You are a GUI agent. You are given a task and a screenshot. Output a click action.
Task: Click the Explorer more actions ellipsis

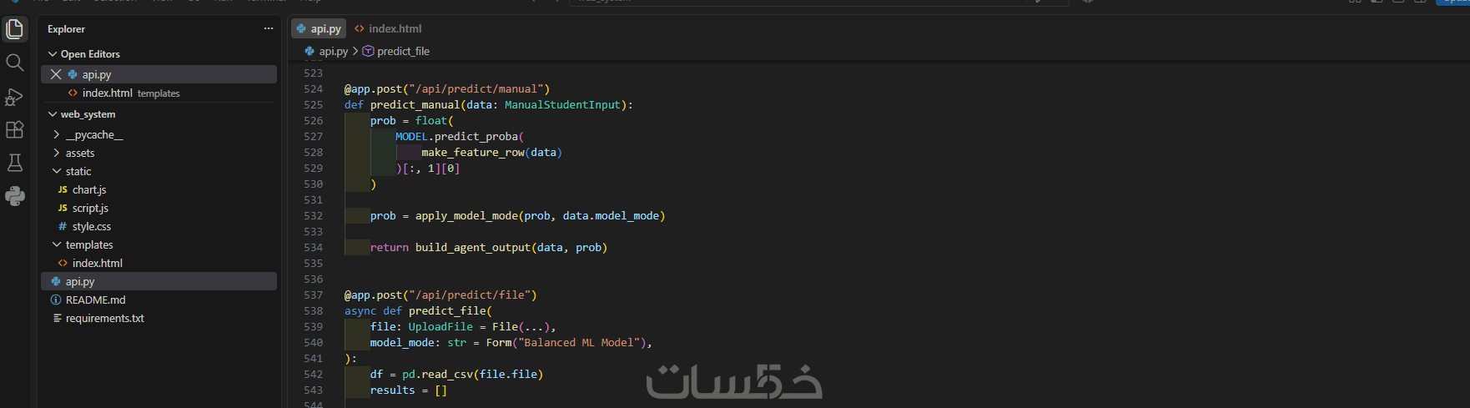[268, 28]
